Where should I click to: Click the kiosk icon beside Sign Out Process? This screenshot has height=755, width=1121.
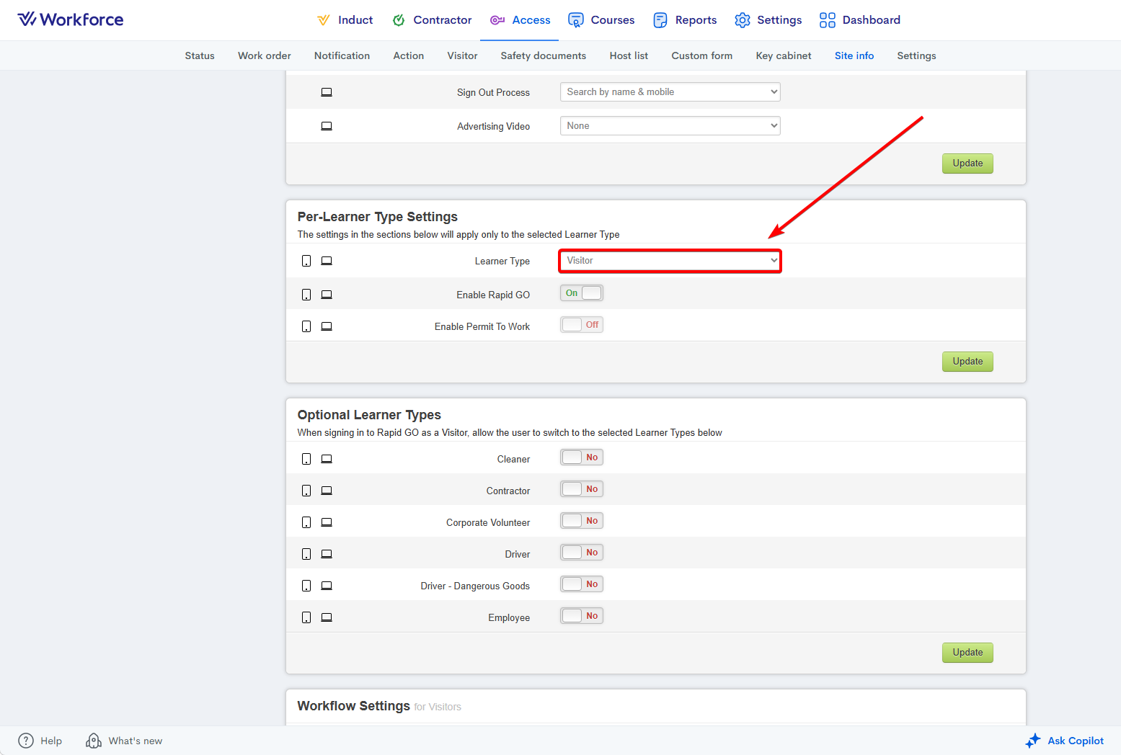(x=327, y=92)
